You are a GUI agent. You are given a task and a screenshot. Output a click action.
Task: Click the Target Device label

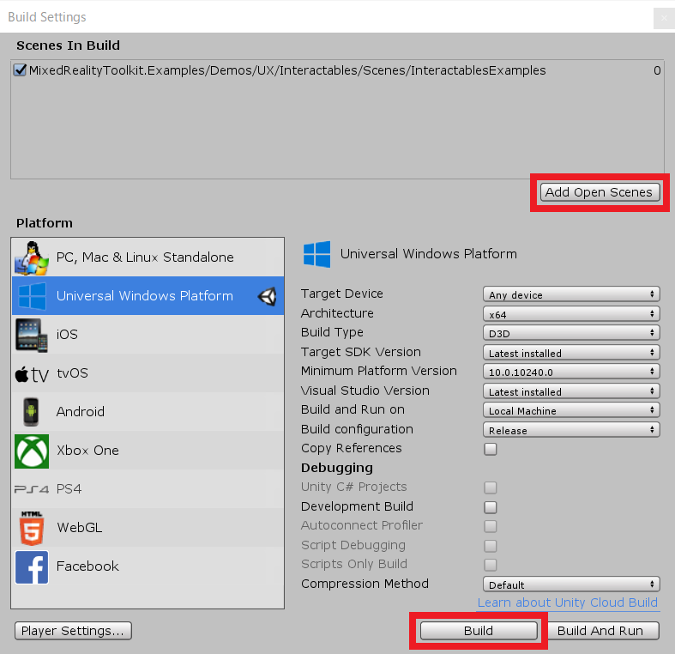point(342,294)
